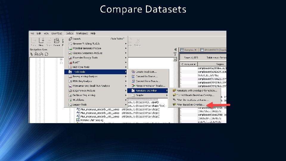The height and width of the screenshot is (161, 286).
Task: Expand NGS Core Tools submenu
Action: pos(96,67)
